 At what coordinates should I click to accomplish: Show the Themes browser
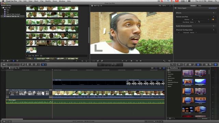[x=210, y=65]
